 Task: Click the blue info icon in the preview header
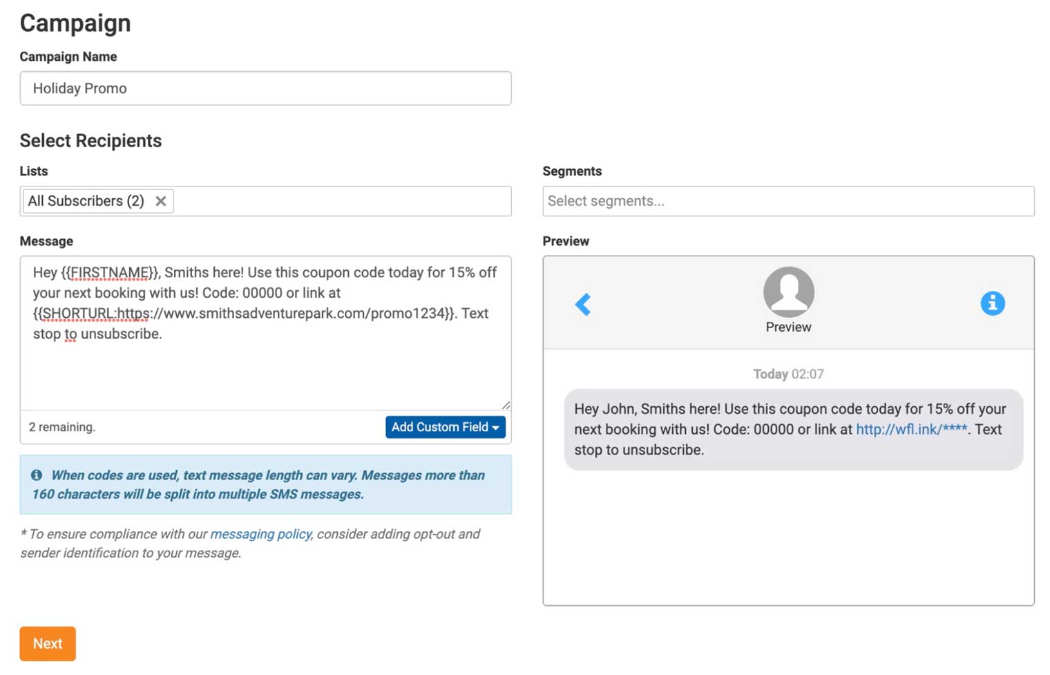click(x=992, y=303)
